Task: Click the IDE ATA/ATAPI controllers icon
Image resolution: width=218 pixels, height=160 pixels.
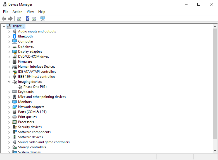Action: click(x=15, y=72)
